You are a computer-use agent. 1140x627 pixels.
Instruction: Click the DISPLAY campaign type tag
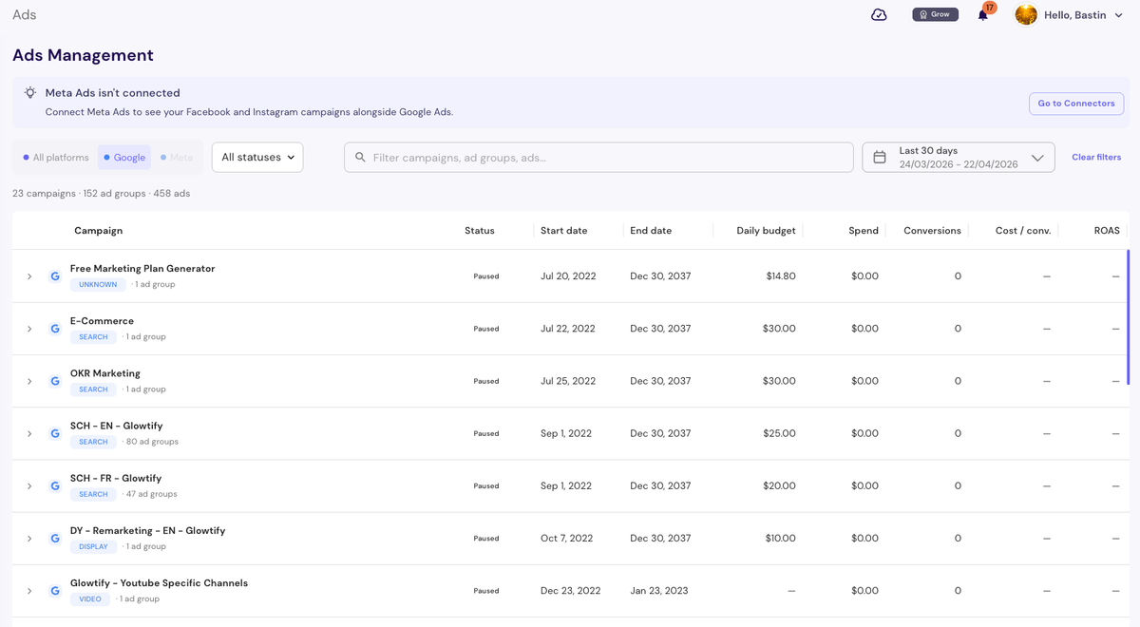point(93,547)
